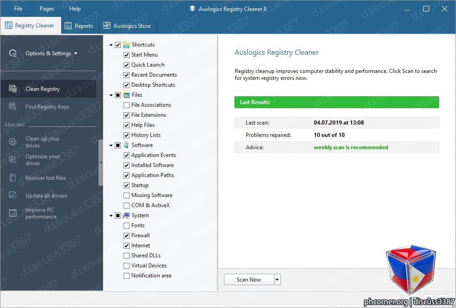Uncheck the File Extensions checkbox

(x=126, y=115)
